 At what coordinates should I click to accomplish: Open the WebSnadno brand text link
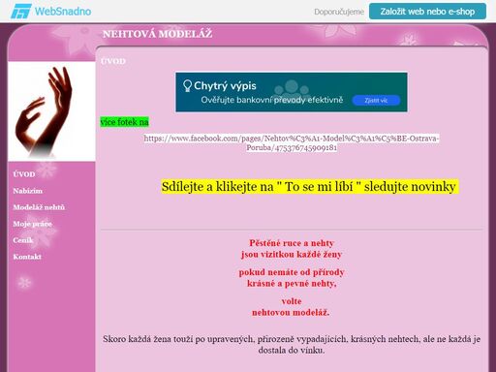tap(63, 12)
